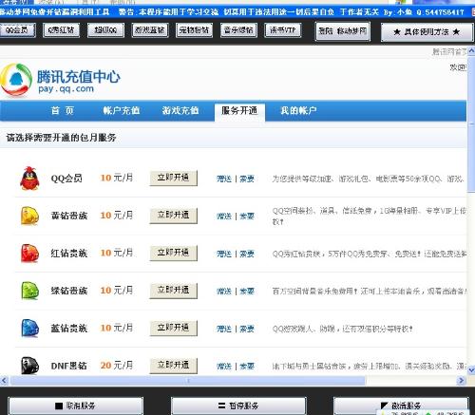Click the DNF黑钻 service name text

coord(68,366)
